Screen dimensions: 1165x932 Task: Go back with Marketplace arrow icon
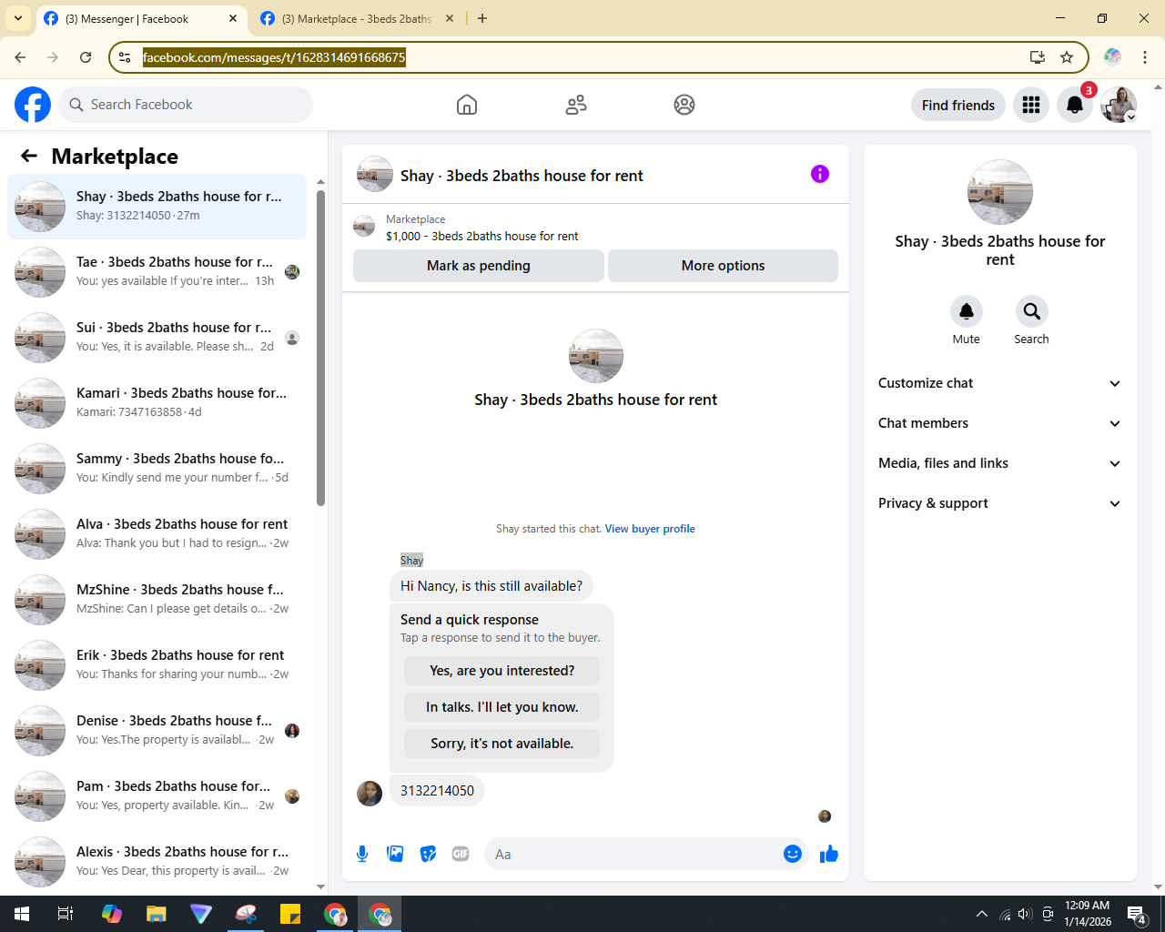pyautogui.click(x=29, y=156)
